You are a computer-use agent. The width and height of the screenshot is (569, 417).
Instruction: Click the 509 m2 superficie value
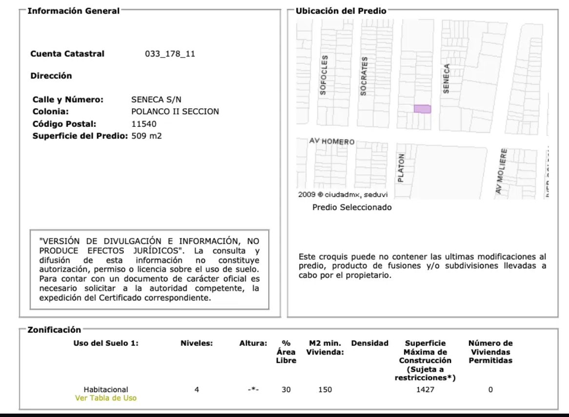(x=146, y=136)
